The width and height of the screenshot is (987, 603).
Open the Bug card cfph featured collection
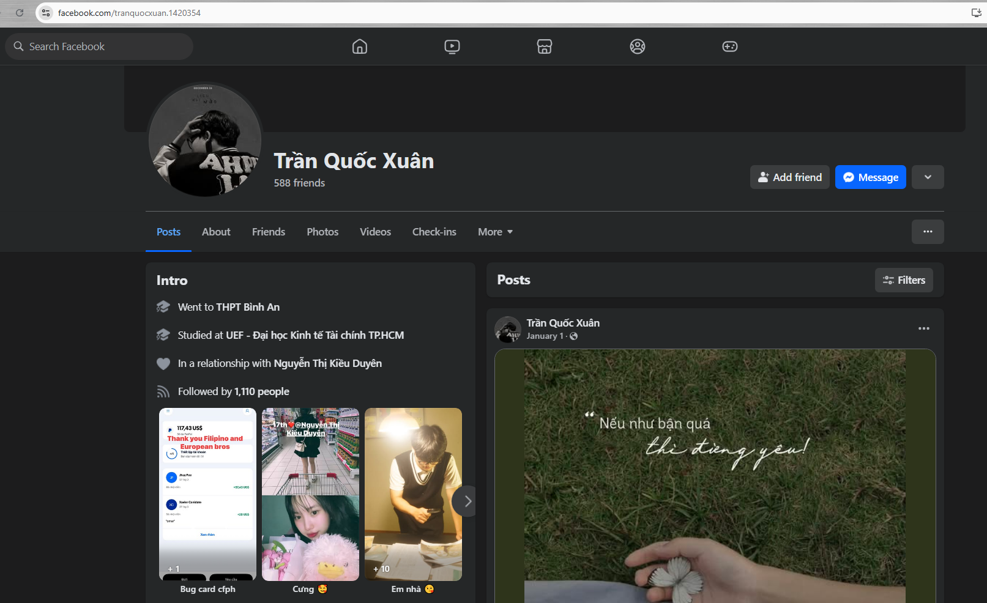(207, 494)
